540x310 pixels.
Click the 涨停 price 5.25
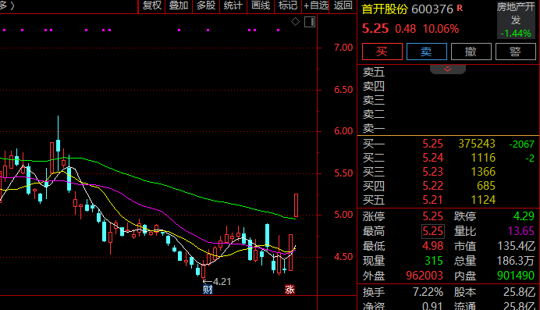click(433, 216)
